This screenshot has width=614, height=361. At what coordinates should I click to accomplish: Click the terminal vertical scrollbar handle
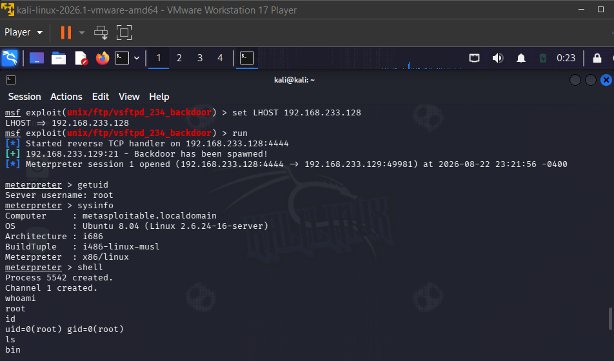[x=610, y=318]
